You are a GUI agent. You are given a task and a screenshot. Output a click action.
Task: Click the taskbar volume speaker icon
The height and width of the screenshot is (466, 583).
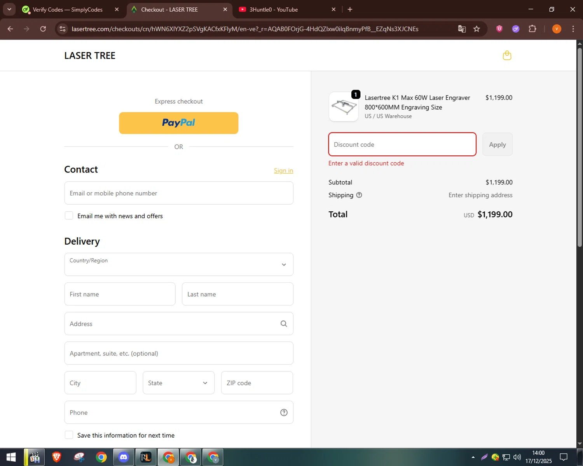[x=517, y=457]
